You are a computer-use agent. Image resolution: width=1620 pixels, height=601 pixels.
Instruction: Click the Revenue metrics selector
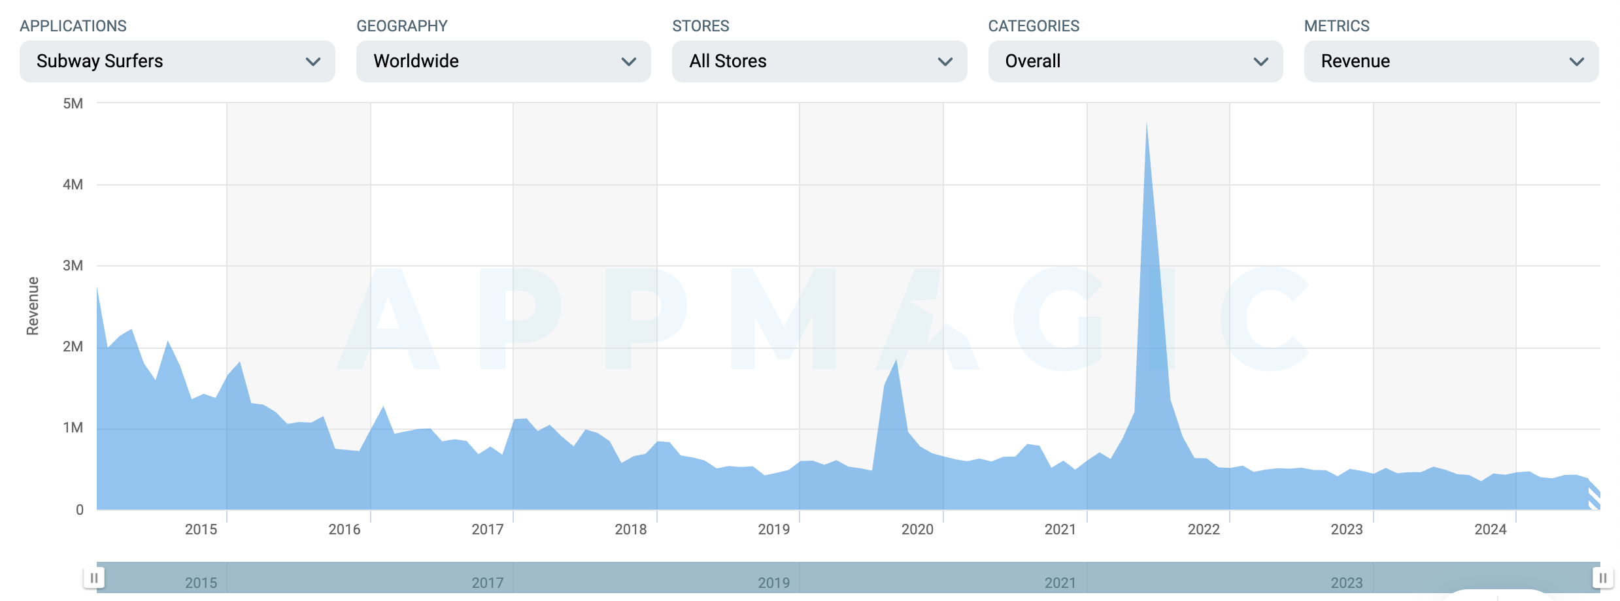tap(1450, 61)
